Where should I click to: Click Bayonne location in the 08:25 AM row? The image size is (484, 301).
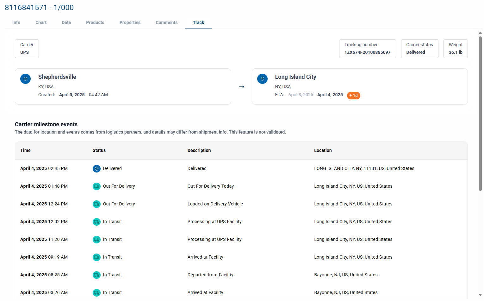[x=346, y=275]
